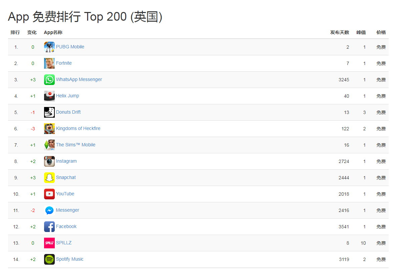
Task: Click the 排行 column header
Action: 15,32
